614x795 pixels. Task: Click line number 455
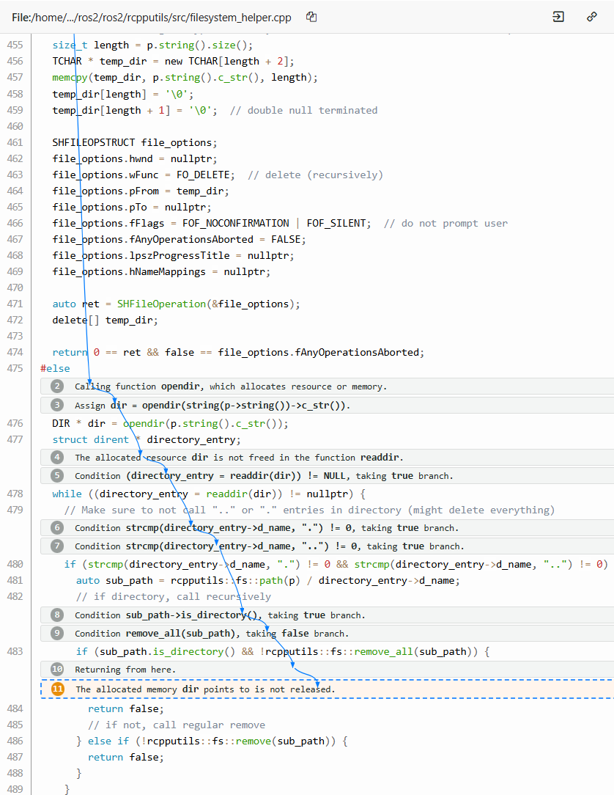pos(15,45)
